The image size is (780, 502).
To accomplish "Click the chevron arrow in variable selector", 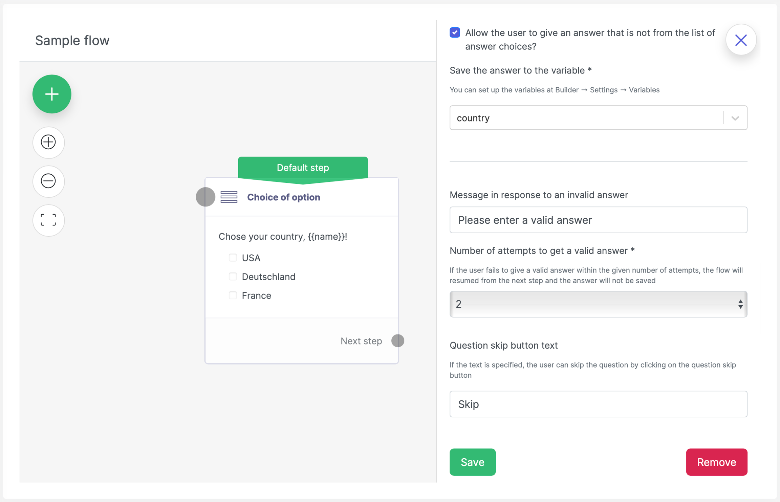I will 735,118.
